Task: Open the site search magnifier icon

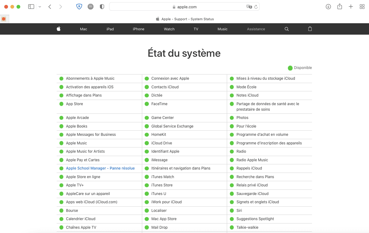Action: click(287, 29)
